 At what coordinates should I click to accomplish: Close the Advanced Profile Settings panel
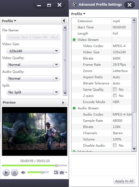(130, 5)
